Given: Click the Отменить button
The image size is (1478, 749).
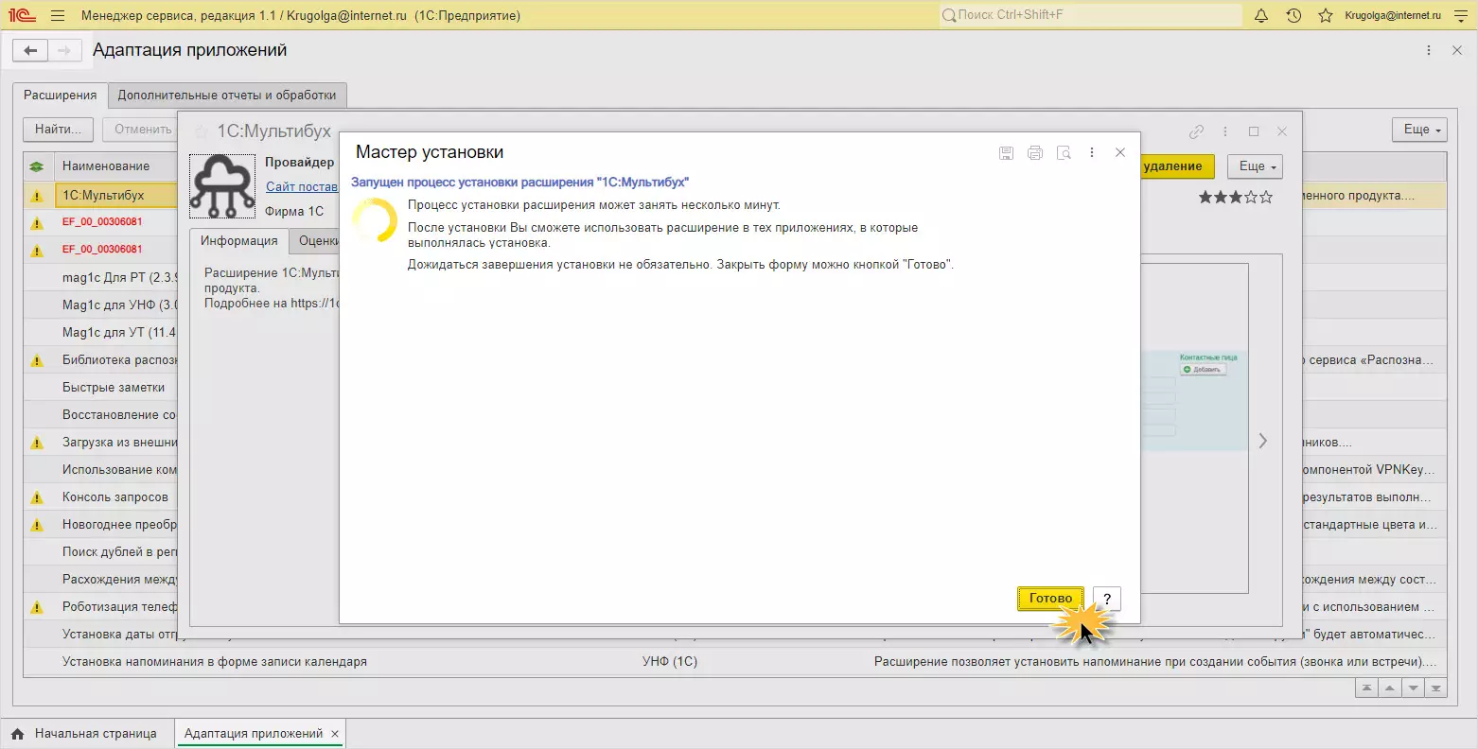Looking at the screenshot, I should pos(142,130).
